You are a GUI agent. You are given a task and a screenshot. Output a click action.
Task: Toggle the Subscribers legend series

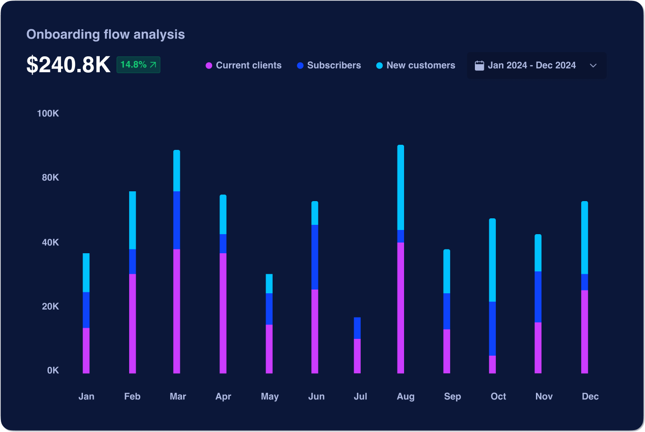[x=329, y=66]
